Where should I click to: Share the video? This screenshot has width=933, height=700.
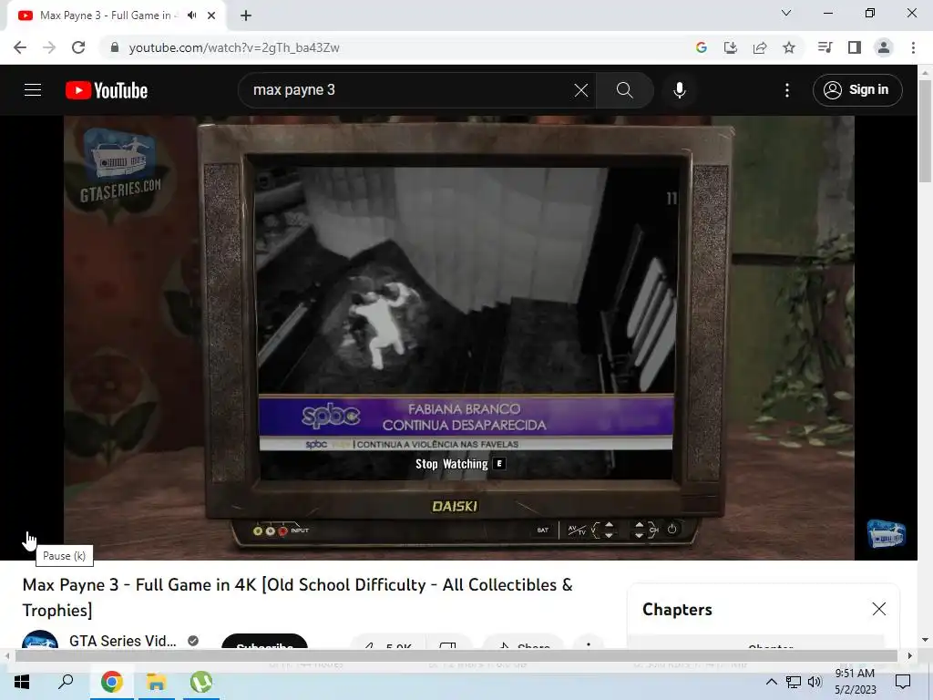click(522, 643)
